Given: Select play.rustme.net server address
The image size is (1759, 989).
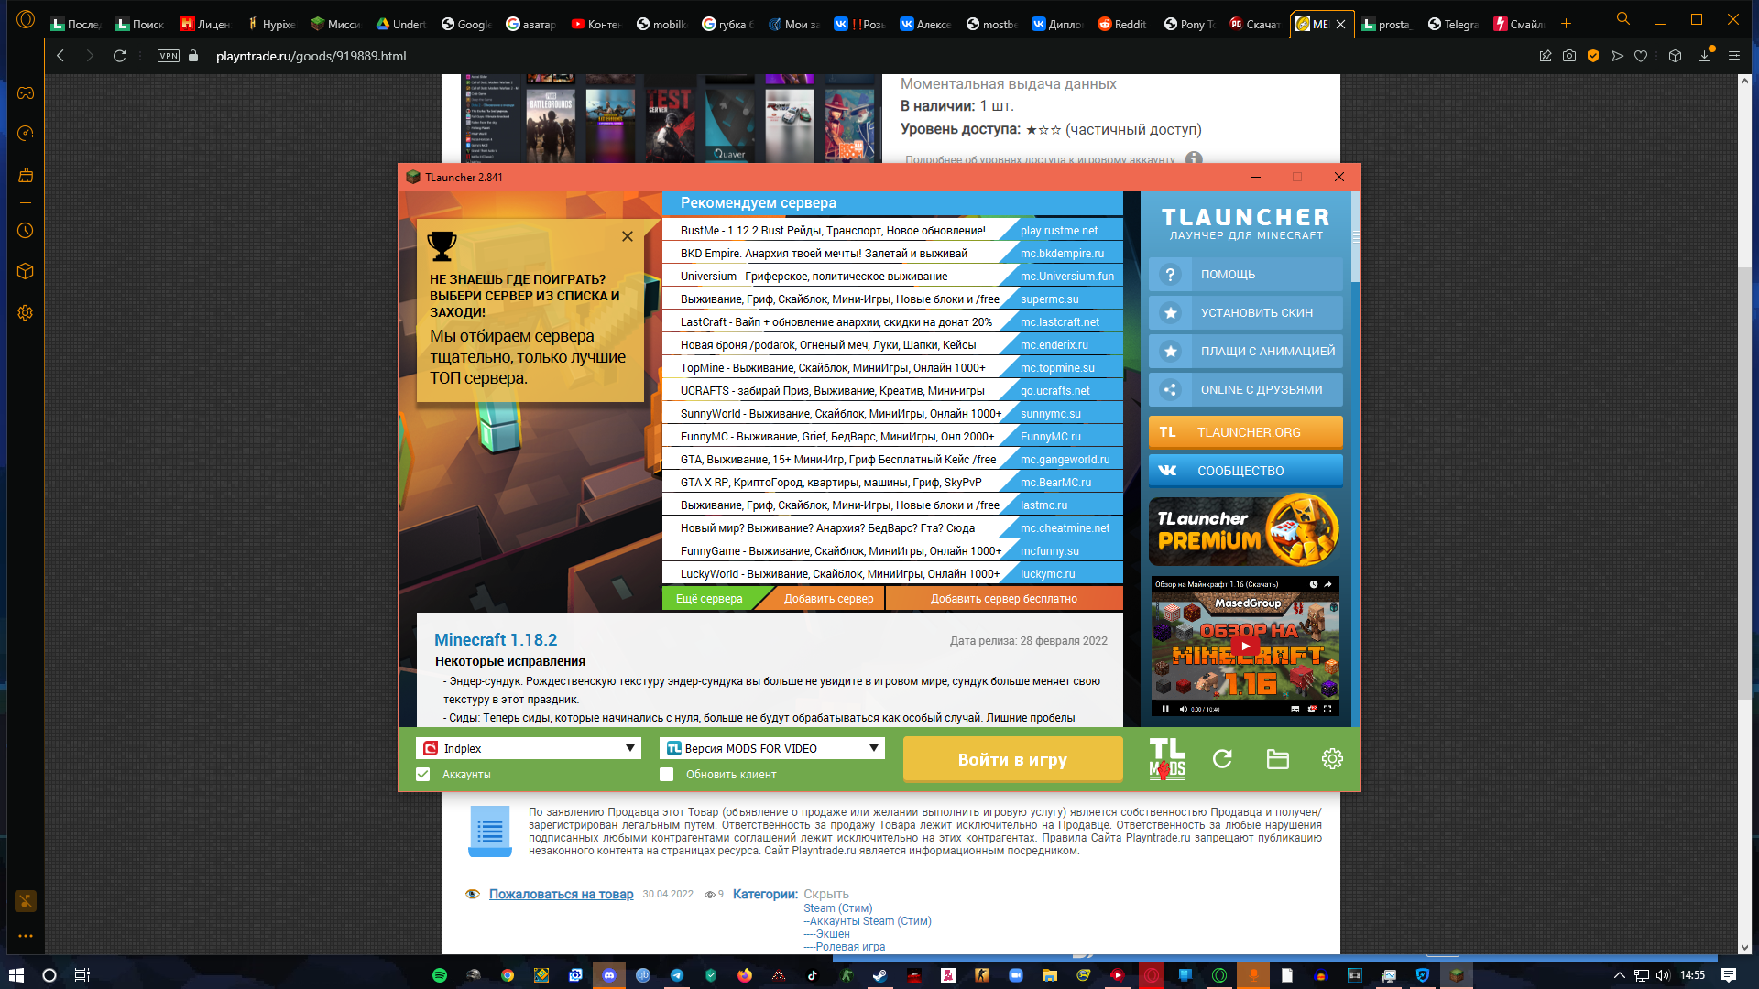Looking at the screenshot, I should (1059, 231).
